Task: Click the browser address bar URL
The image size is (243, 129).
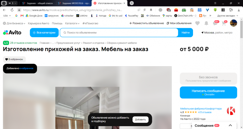Action: 72,10
